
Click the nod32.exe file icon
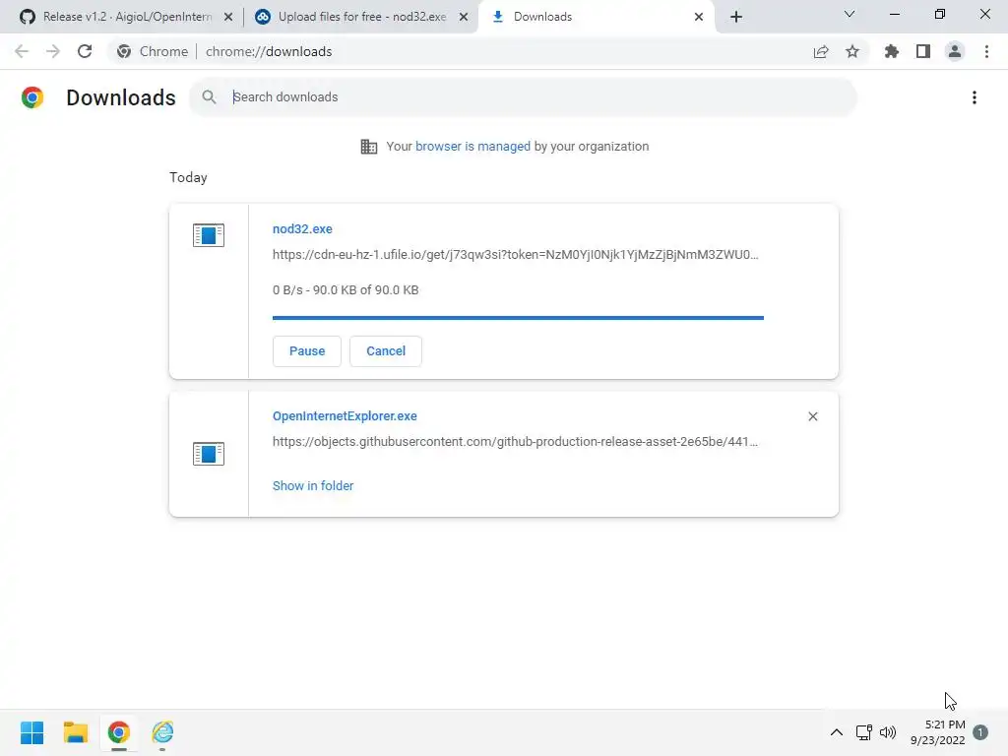[x=209, y=235]
